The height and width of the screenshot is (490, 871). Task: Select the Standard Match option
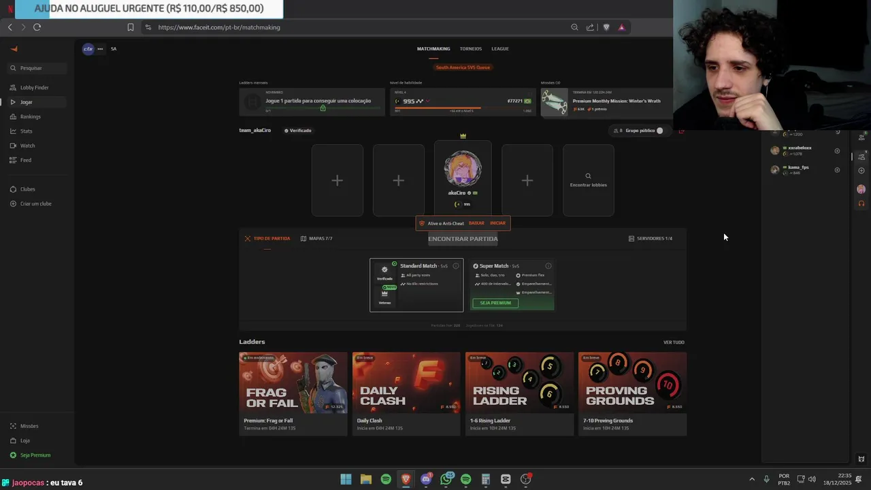point(416,285)
